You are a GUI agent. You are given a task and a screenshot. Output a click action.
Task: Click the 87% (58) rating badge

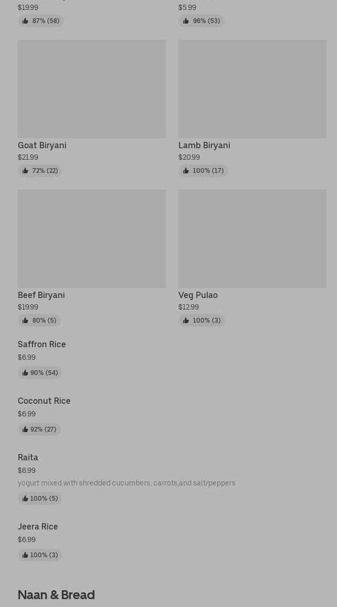coord(41,21)
